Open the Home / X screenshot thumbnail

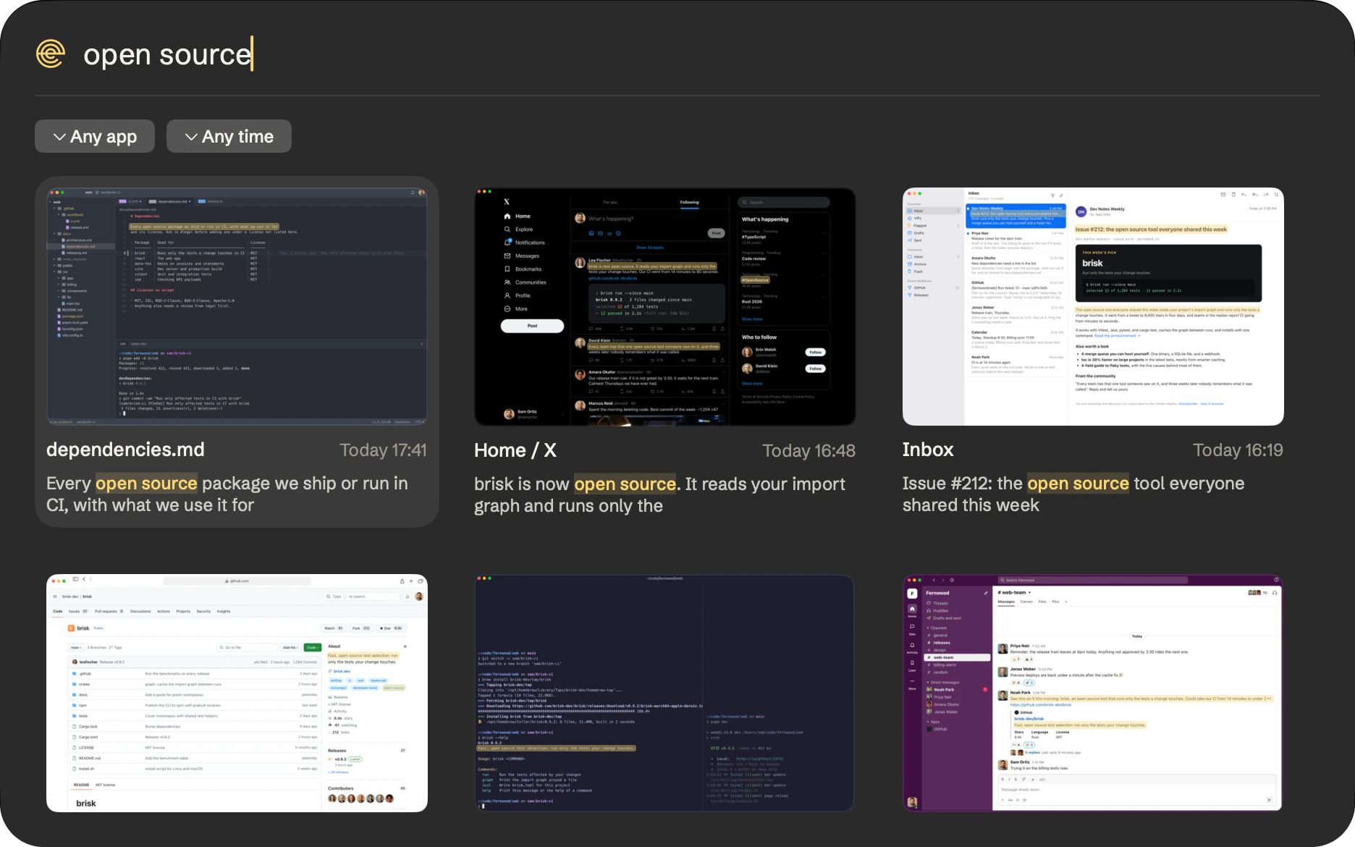click(x=664, y=306)
